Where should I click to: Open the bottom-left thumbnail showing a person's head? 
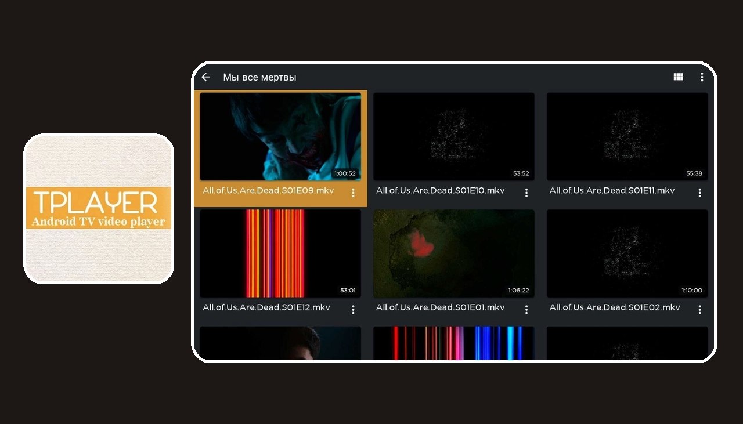280,343
